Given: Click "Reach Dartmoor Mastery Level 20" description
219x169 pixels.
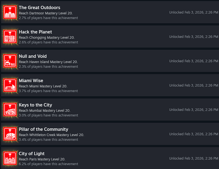Looking at the screenshot, I should (x=46, y=13).
